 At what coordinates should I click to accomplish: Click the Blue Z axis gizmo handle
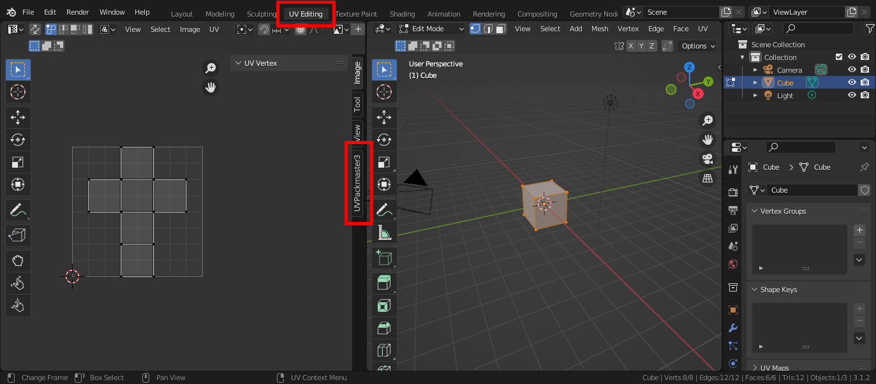689,67
